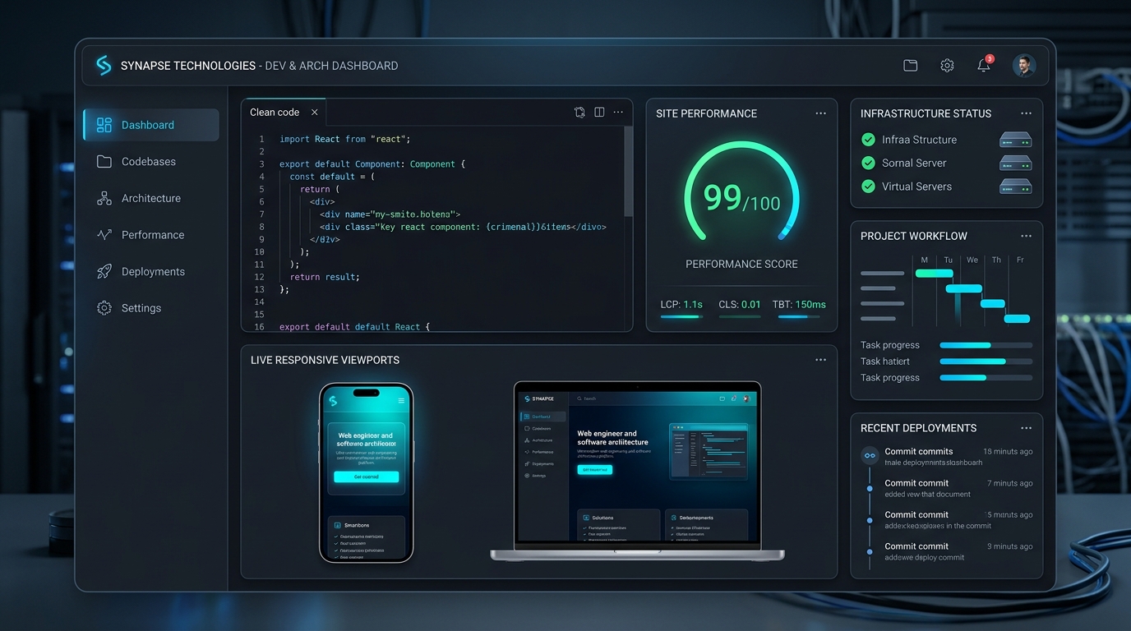Open the user profile avatar

tap(1023, 66)
